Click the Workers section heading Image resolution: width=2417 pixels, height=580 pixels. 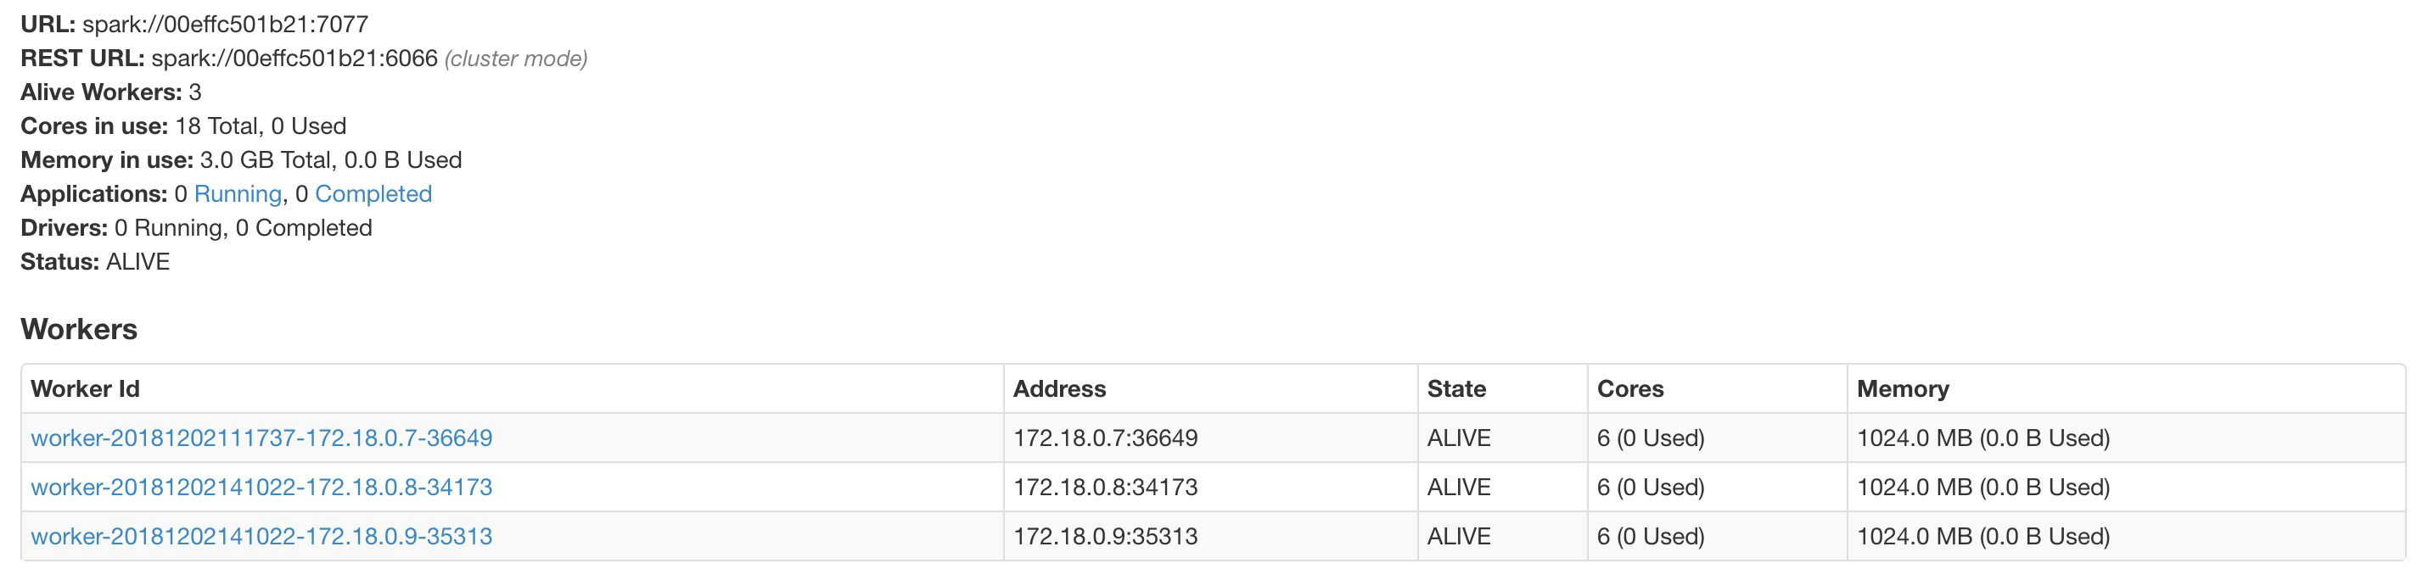tap(79, 329)
